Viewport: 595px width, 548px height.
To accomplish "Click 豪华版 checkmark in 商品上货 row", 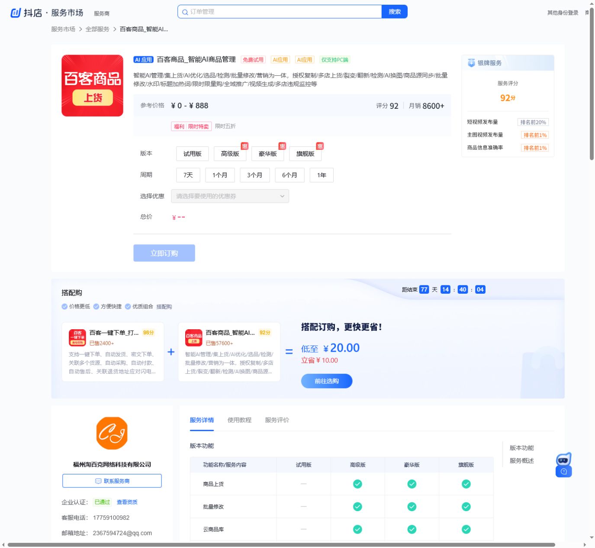I will [x=412, y=484].
